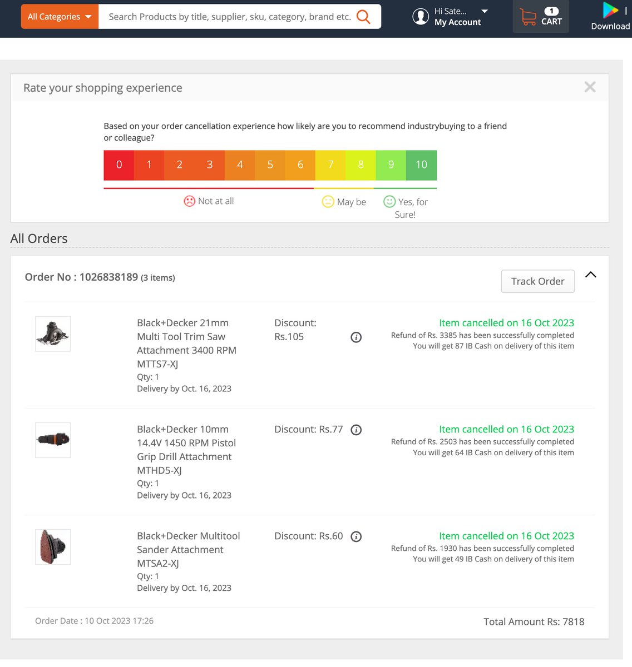Click info icon beside Discount Rs.60
The height and width of the screenshot is (667, 632).
[357, 536]
